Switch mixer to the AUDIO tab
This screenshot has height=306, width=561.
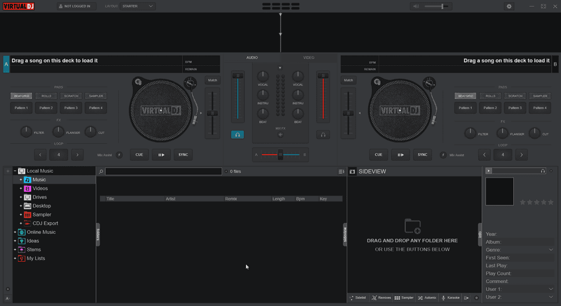[x=252, y=57]
